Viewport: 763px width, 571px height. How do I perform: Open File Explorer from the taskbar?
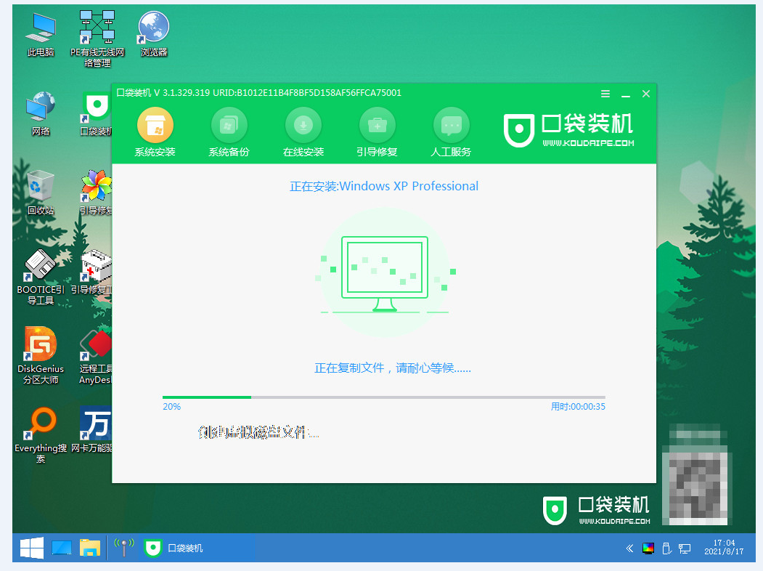point(90,548)
